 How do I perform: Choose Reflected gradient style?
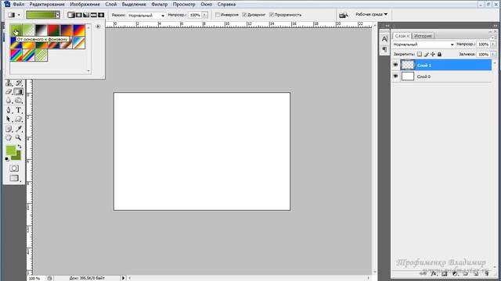point(94,15)
